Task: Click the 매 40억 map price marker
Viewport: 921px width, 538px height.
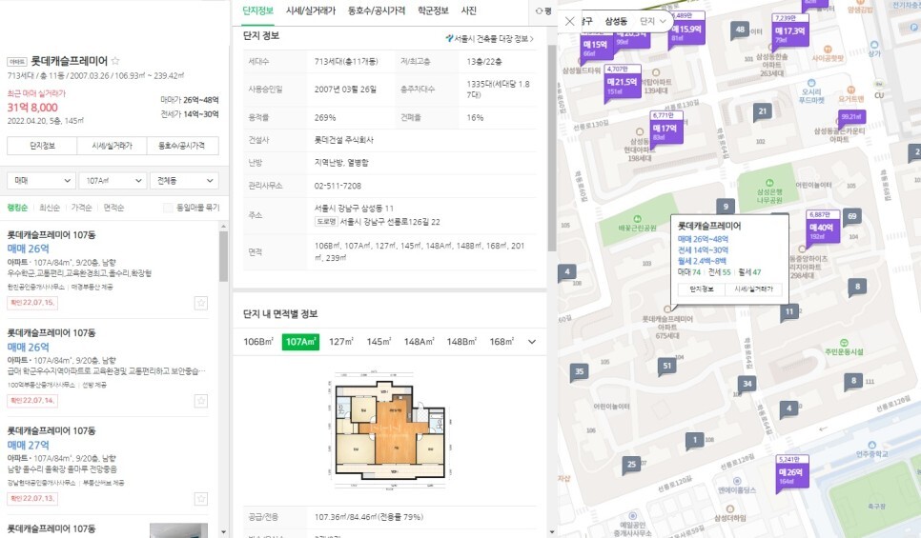Action: 821,227
